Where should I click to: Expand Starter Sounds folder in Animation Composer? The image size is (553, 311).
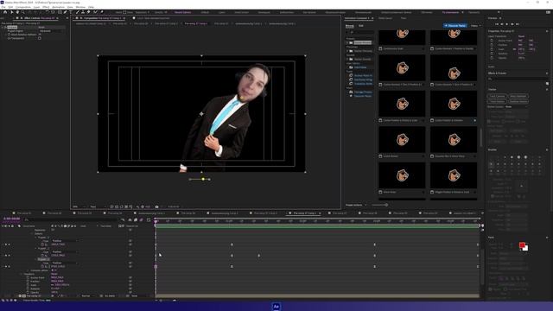347,59
